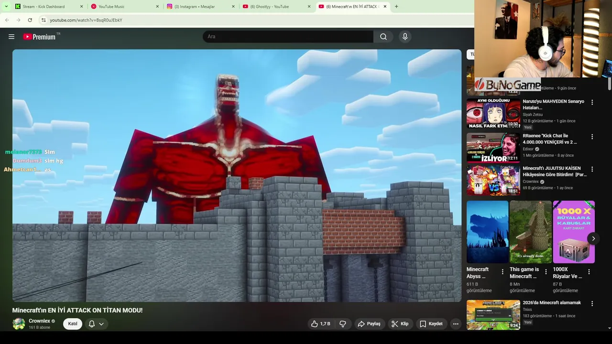This screenshot has width=612, height=344.
Task: Open Siyah Zetsu channel name
Action: pos(533,115)
